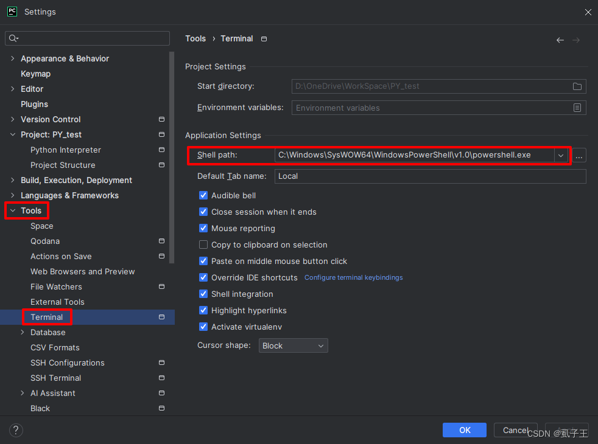Open the folder browser for Start directory
The image size is (598, 444).
pyautogui.click(x=577, y=86)
